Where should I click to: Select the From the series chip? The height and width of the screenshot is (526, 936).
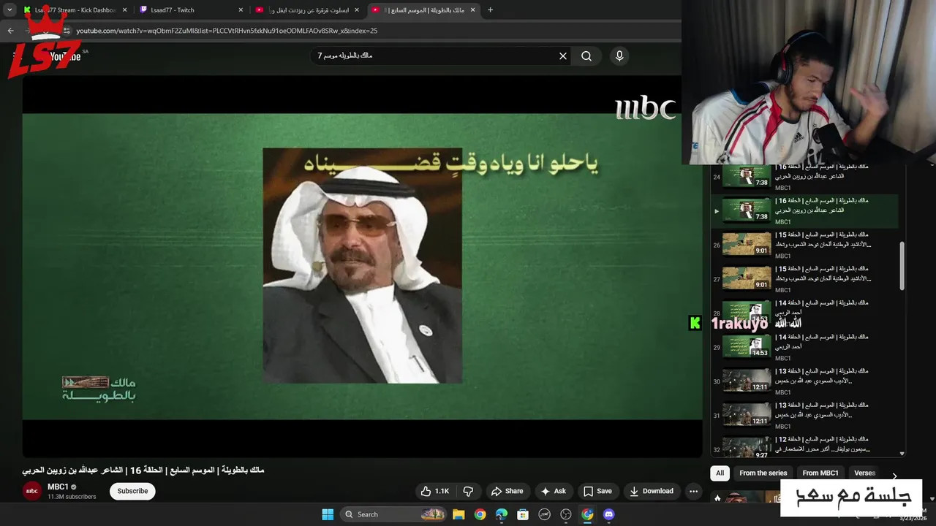pos(763,473)
